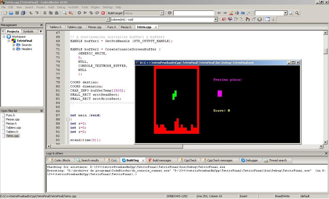Switch to the Debugger log tab

click(250, 160)
